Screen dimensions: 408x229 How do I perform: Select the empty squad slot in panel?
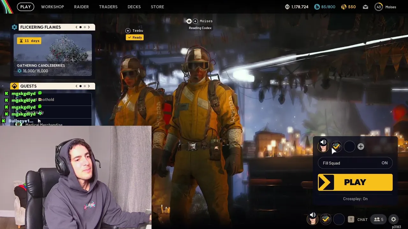pyautogui.click(x=349, y=146)
